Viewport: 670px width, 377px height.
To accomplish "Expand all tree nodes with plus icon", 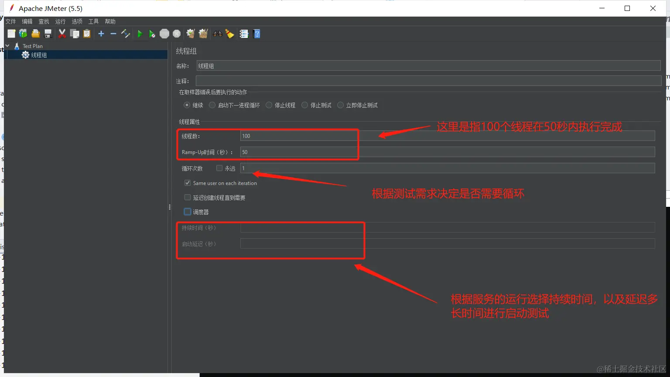I will [101, 34].
